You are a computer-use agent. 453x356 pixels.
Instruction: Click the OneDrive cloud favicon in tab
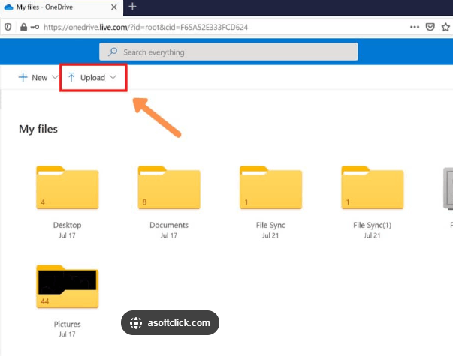[x=9, y=7]
